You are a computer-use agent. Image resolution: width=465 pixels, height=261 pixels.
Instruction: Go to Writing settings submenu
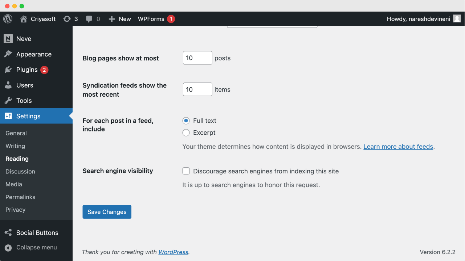[x=15, y=146]
